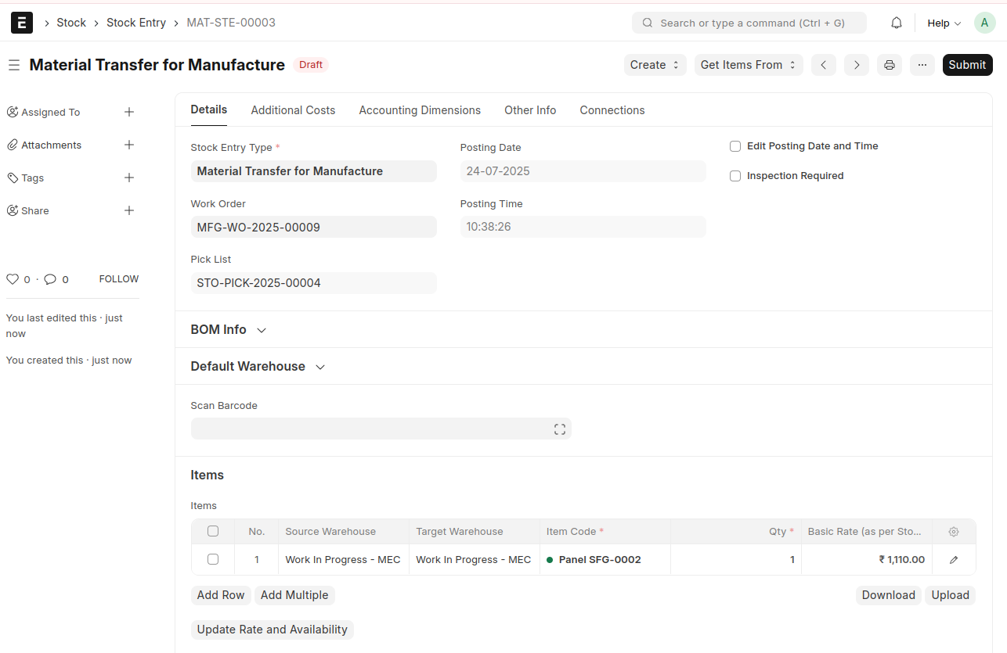Enable Edit Posting Date and Time
This screenshot has width=1007, height=653.
pos(735,146)
